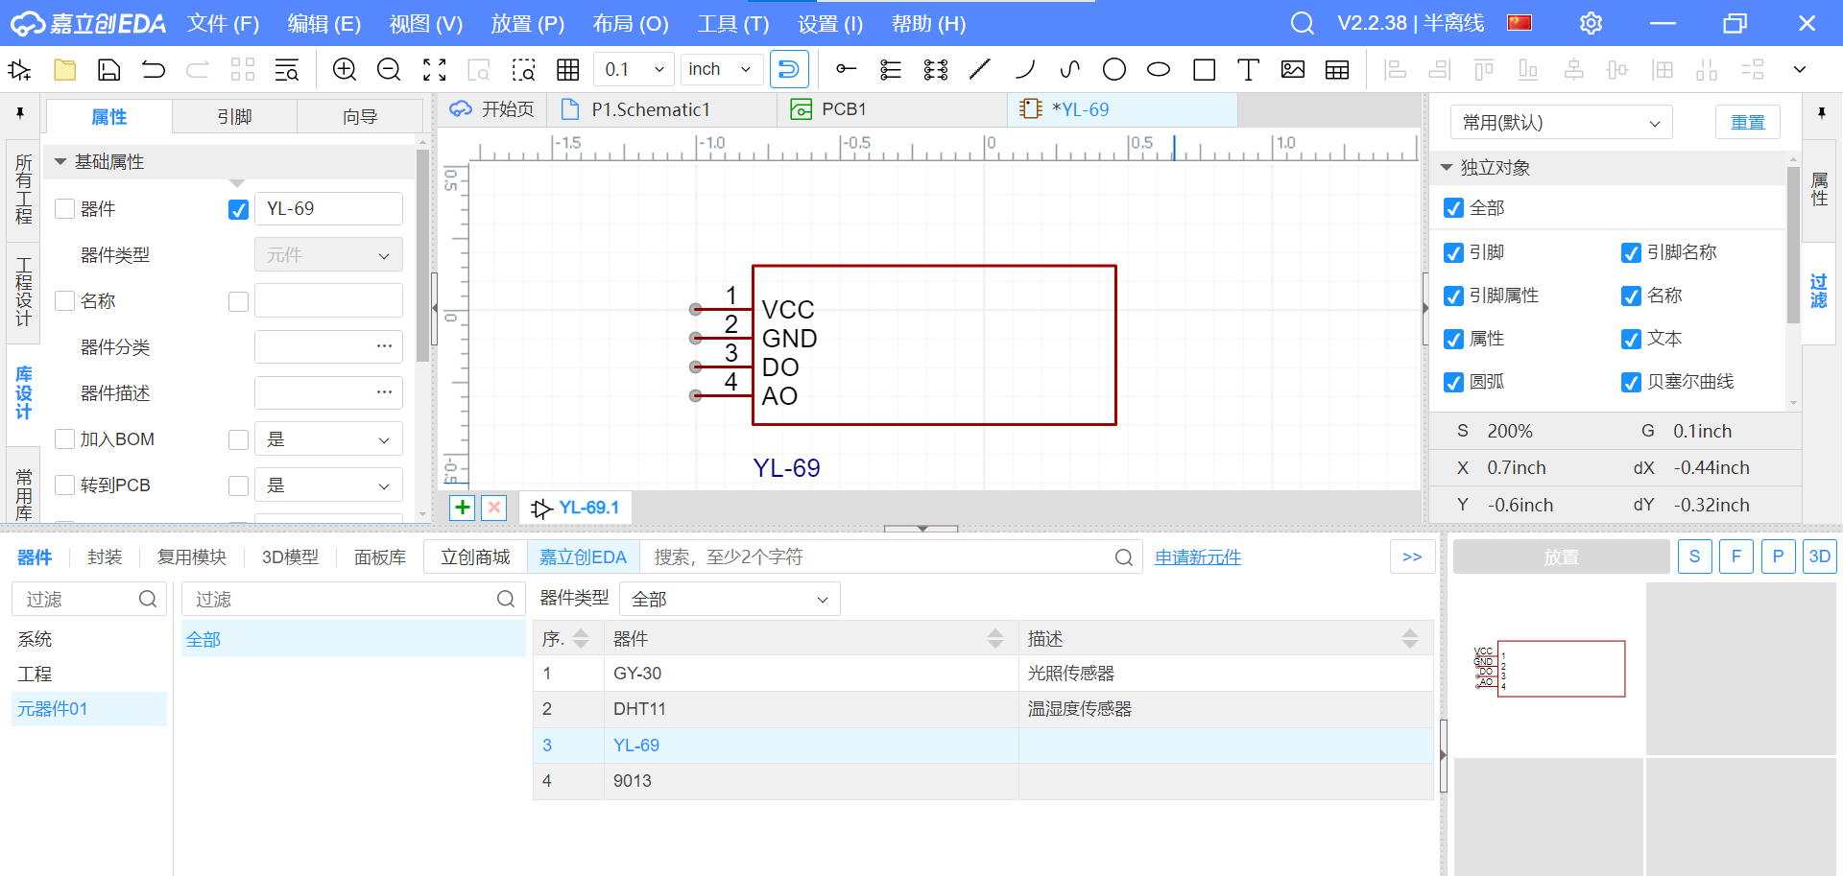Select the circle drawing tool
The image size is (1843, 876).
point(1114,69)
